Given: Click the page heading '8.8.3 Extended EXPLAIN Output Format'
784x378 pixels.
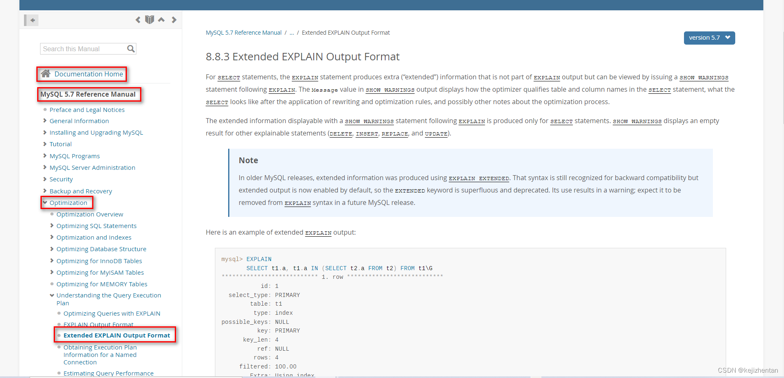Looking at the screenshot, I should pos(303,57).
